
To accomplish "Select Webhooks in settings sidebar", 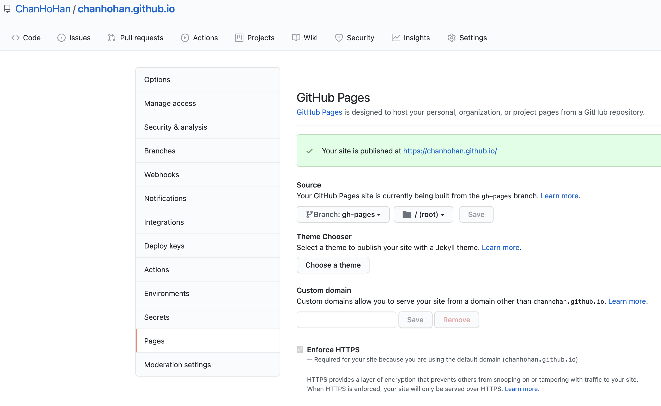I will pyautogui.click(x=162, y=175).
